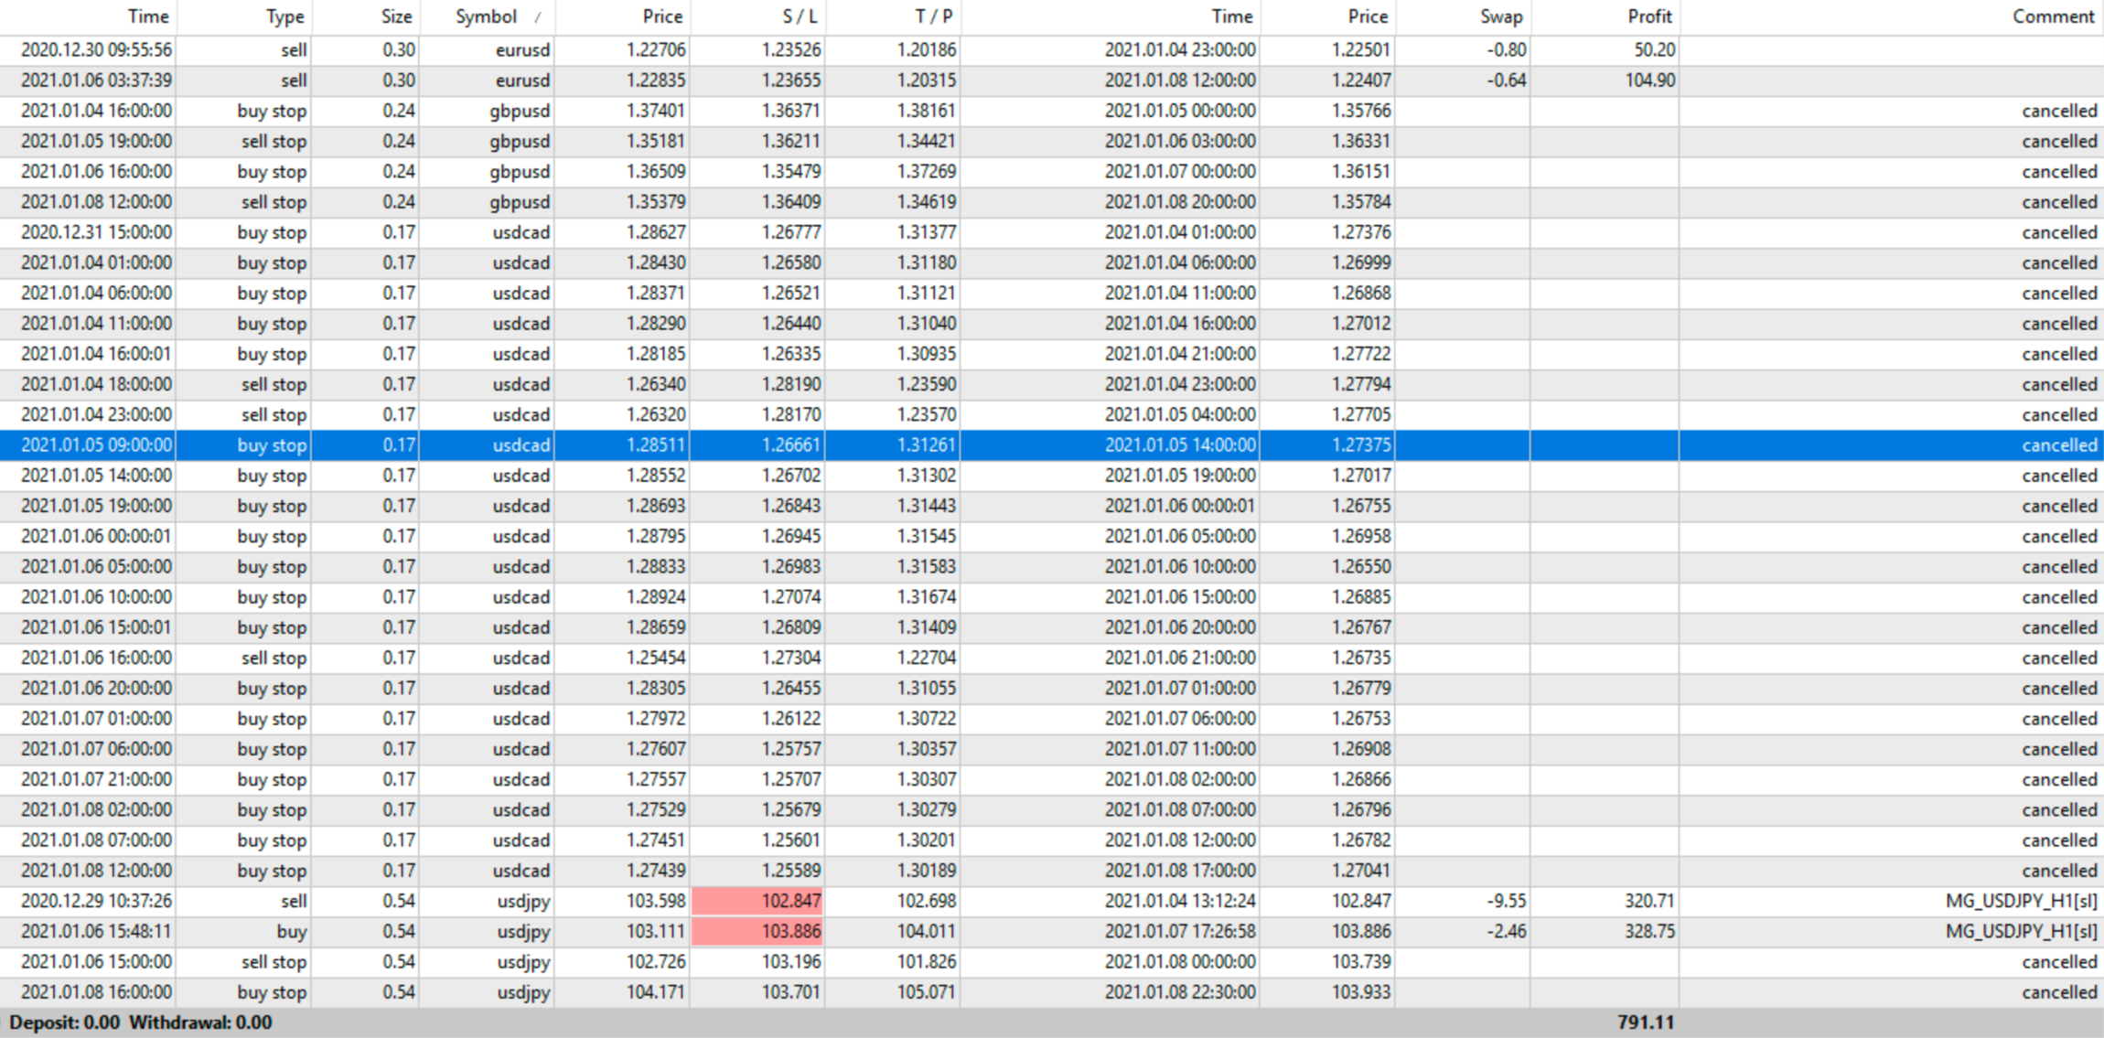
Task: Click red stop-loss cell 103.886
Action: click(x=758, y=931)
